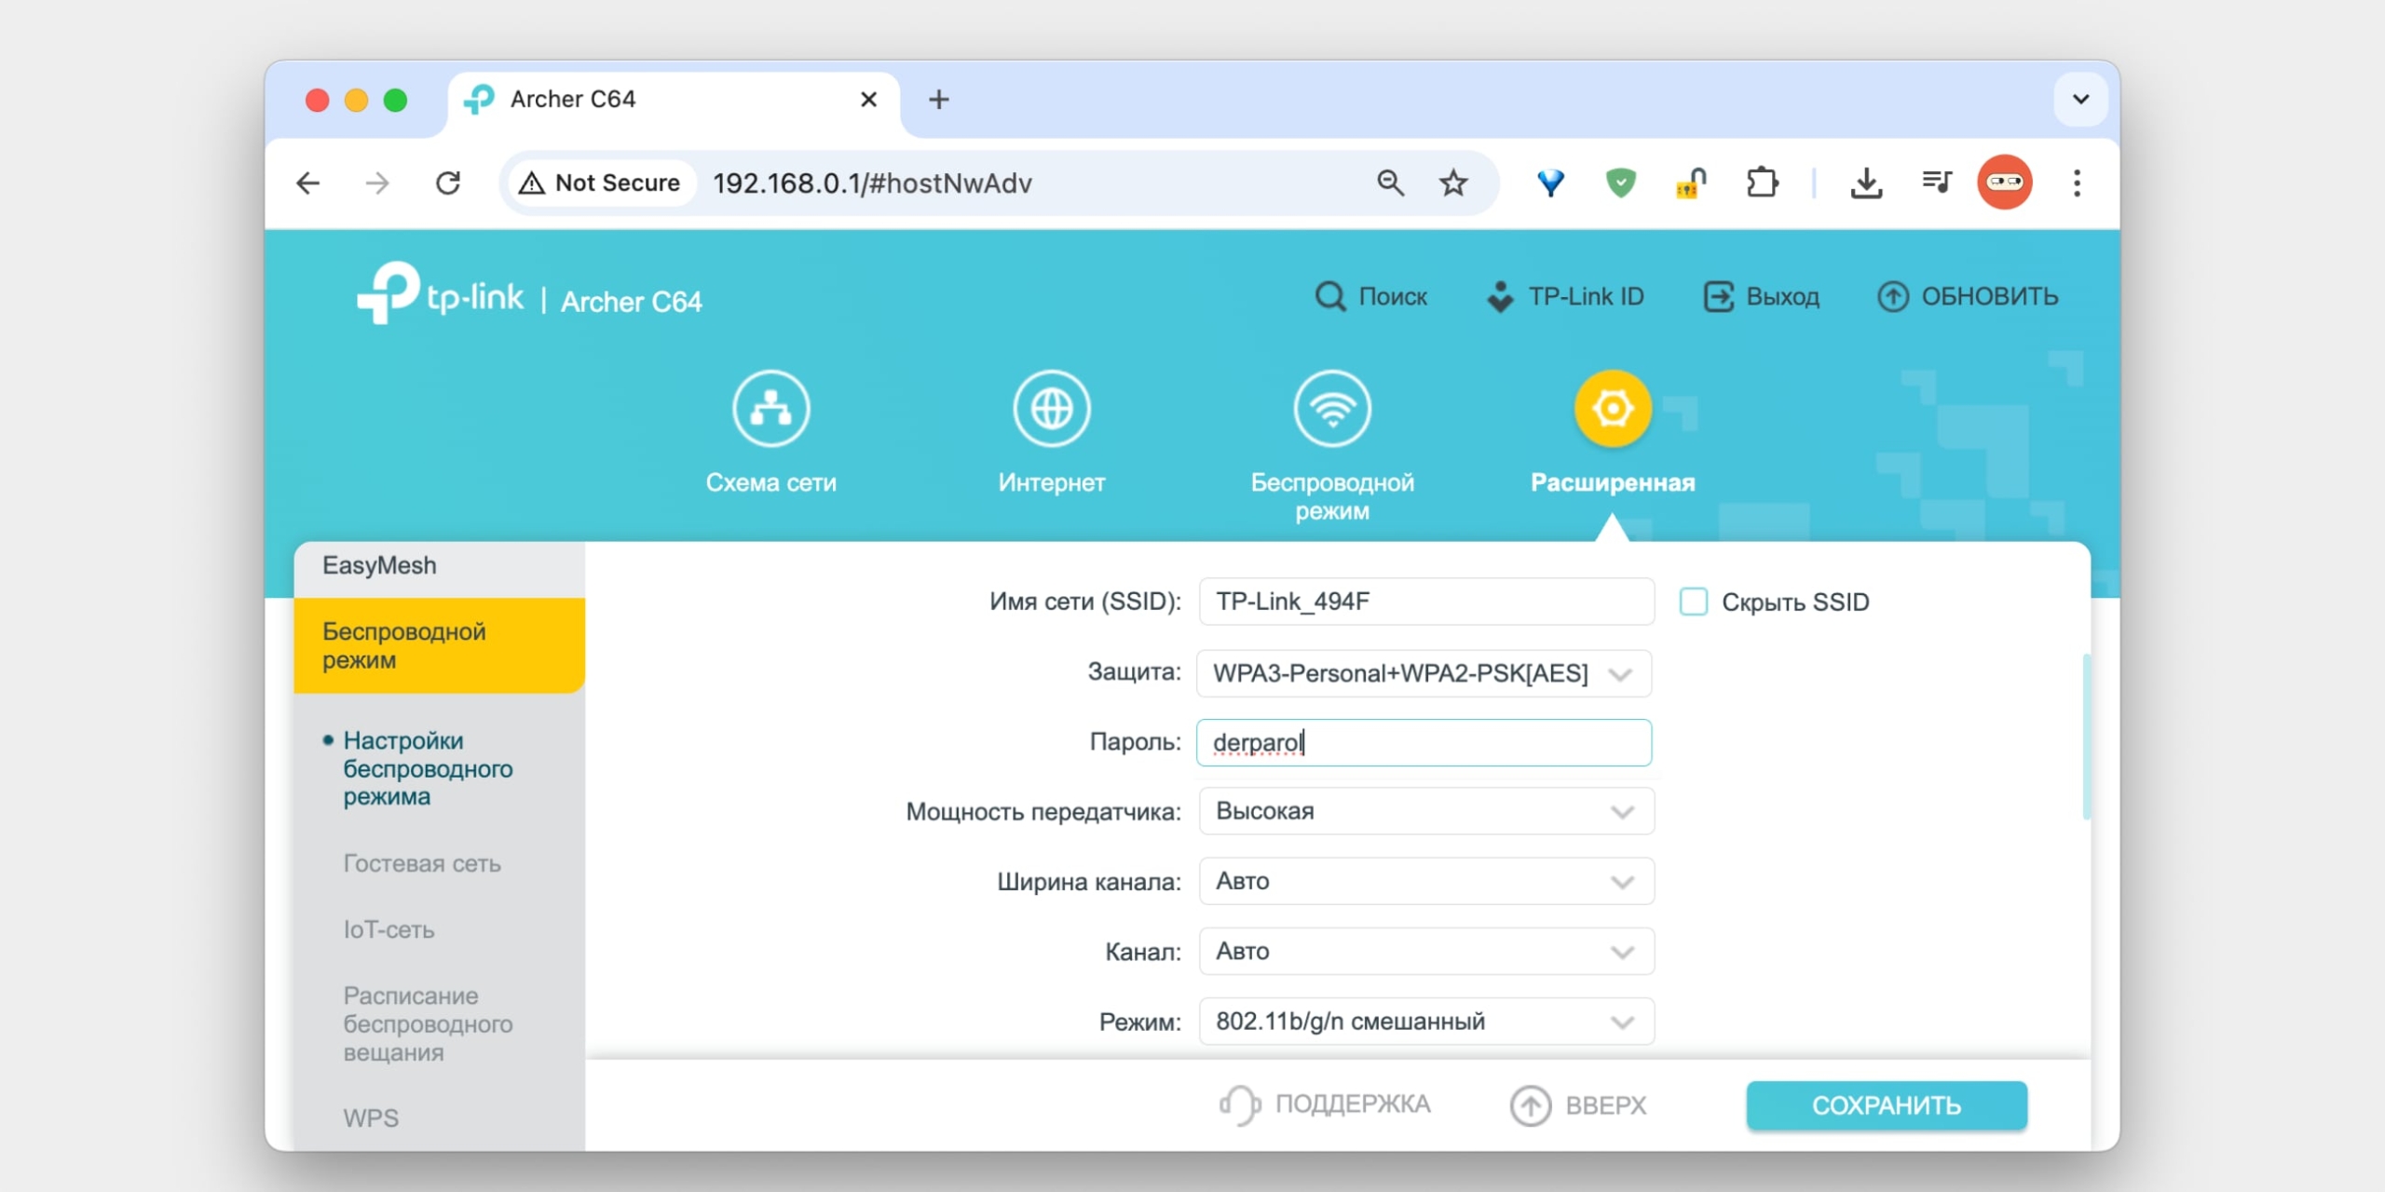Click the Интернет globe icon
This screenshot has height=1192, width=2385.
[1052, 408]
